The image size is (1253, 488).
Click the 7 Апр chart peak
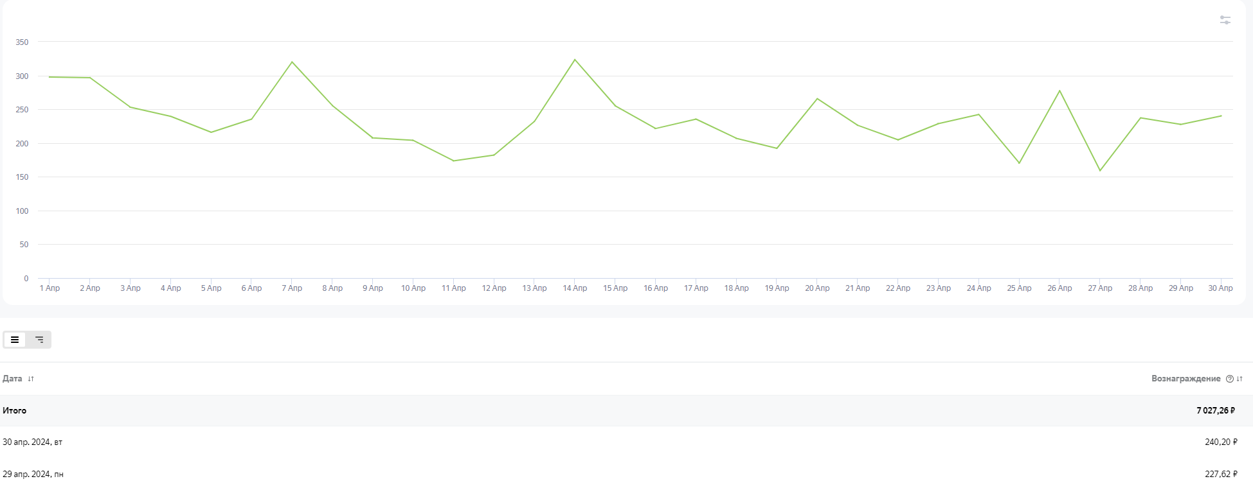pyautogui.click(x=292, y=62)
